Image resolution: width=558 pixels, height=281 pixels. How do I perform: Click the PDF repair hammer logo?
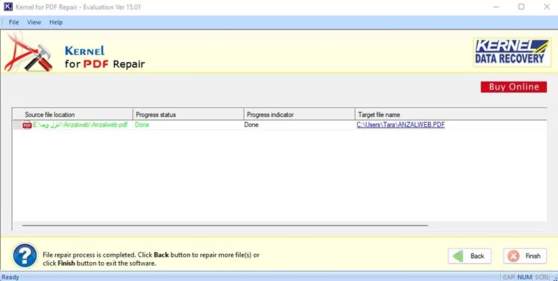[29, 52]
